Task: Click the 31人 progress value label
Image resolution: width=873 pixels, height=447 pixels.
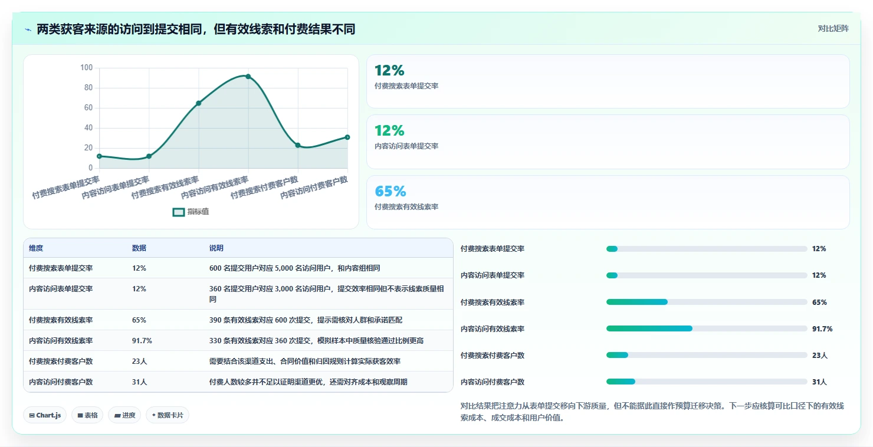Action: (x=819, y=382)
